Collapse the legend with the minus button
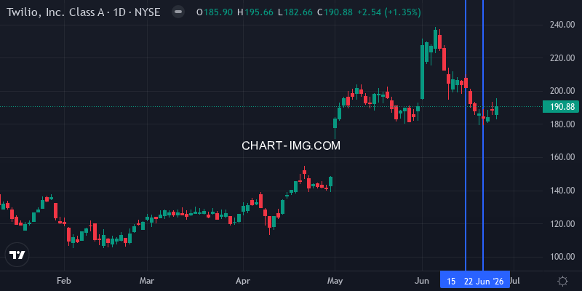Image resolution: width=582 pixels, height=291 pixels. pyautogui.click(x=178, y=12)
